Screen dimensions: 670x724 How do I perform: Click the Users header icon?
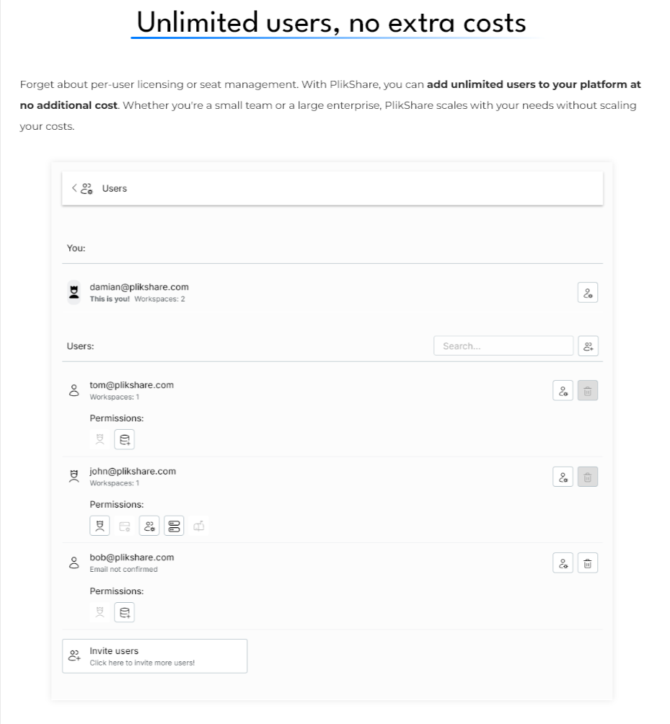click(87, 188)
